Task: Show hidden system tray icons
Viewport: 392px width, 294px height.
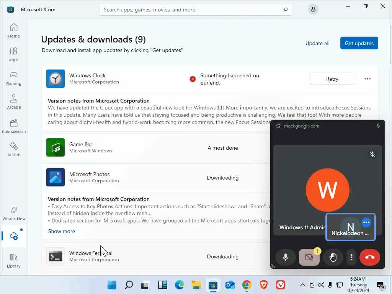Action: (x=302, y=285)
